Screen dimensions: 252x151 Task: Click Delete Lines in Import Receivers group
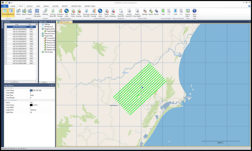[x=106, y=13]
